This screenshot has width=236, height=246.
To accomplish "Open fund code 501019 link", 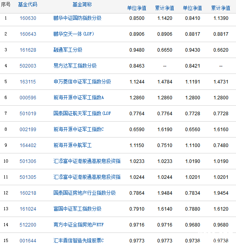I will (x=28, y=114).
